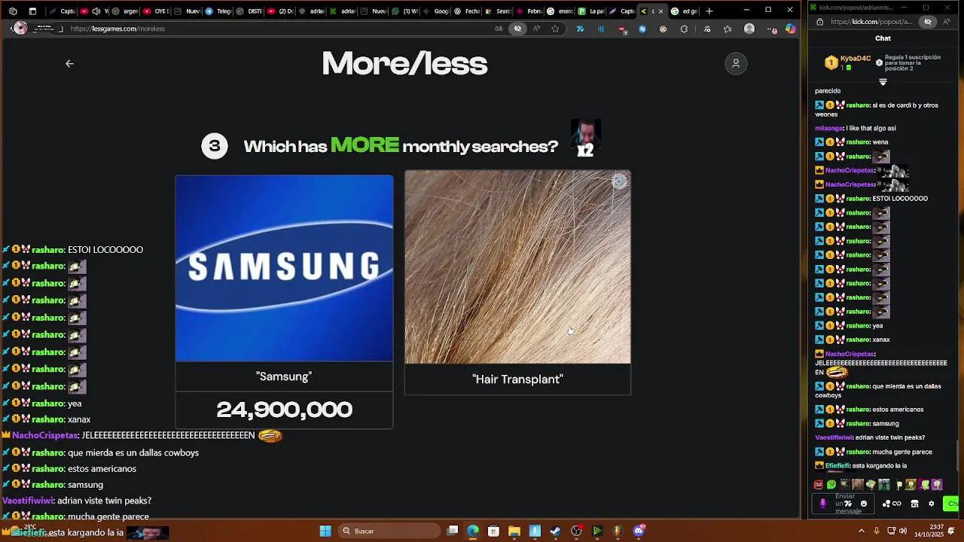Click milaanga username in Kick chat
Viewport: 964px width, 542px height.
[829, 128]
